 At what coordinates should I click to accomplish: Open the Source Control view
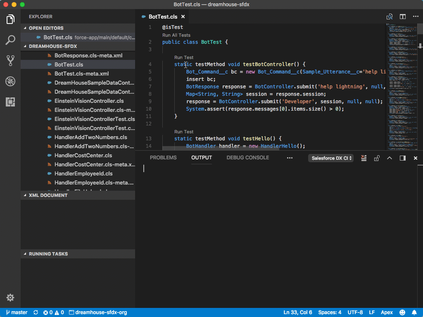[x=10, y=60]
